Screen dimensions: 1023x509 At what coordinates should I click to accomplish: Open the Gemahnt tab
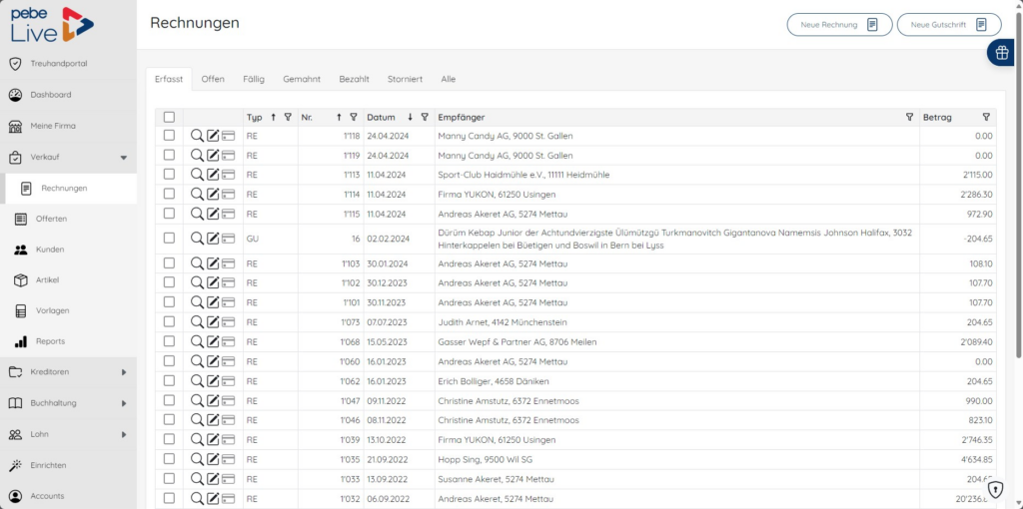click(302, 79)
